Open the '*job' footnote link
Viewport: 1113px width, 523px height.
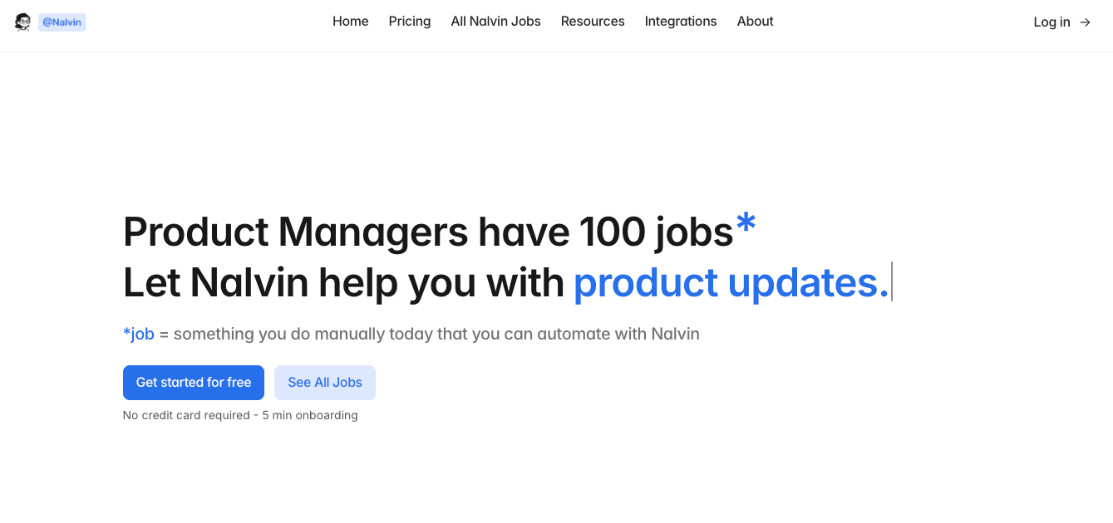point(139,334)
